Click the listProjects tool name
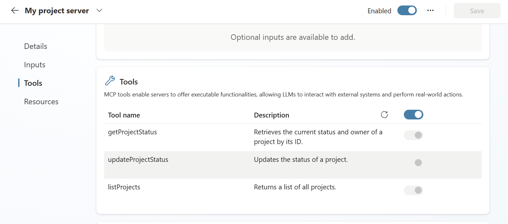This screenshot has width=508, height=224. pyautogui.click(x=124, y=187)
